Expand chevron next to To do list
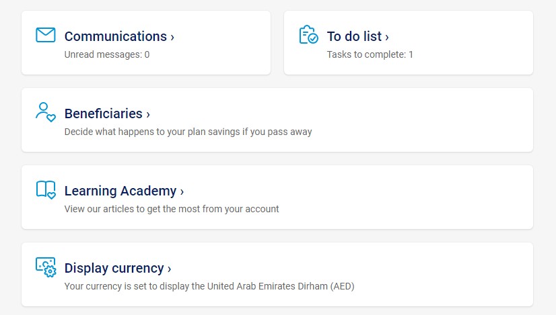Image resolution: width=556 pixels, height=315 pixels. coord(387,37)
